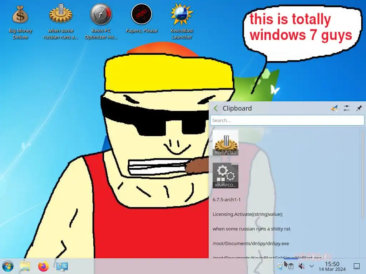The height and width of the screenshot is (274, 366).
Task: Open the Kevin PC Optimizer desktop icon
Action: click(101, 21)
